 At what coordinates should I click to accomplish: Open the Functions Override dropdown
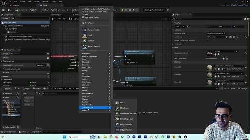[x=41, y=65]
